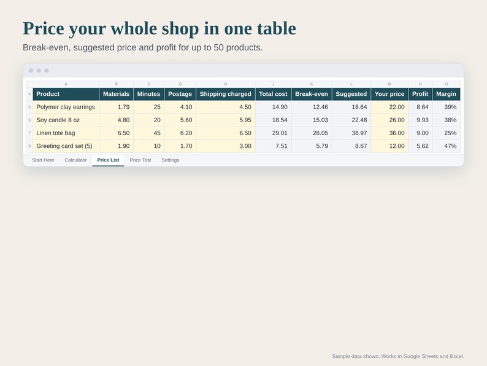Click the Minutes header cell
Viewport: 487px width, 366px height.
(149, 94)
